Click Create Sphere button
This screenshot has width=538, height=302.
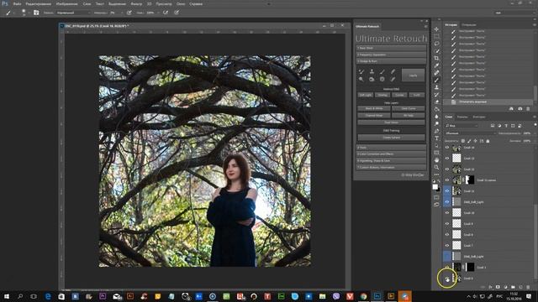click(391, 138)
